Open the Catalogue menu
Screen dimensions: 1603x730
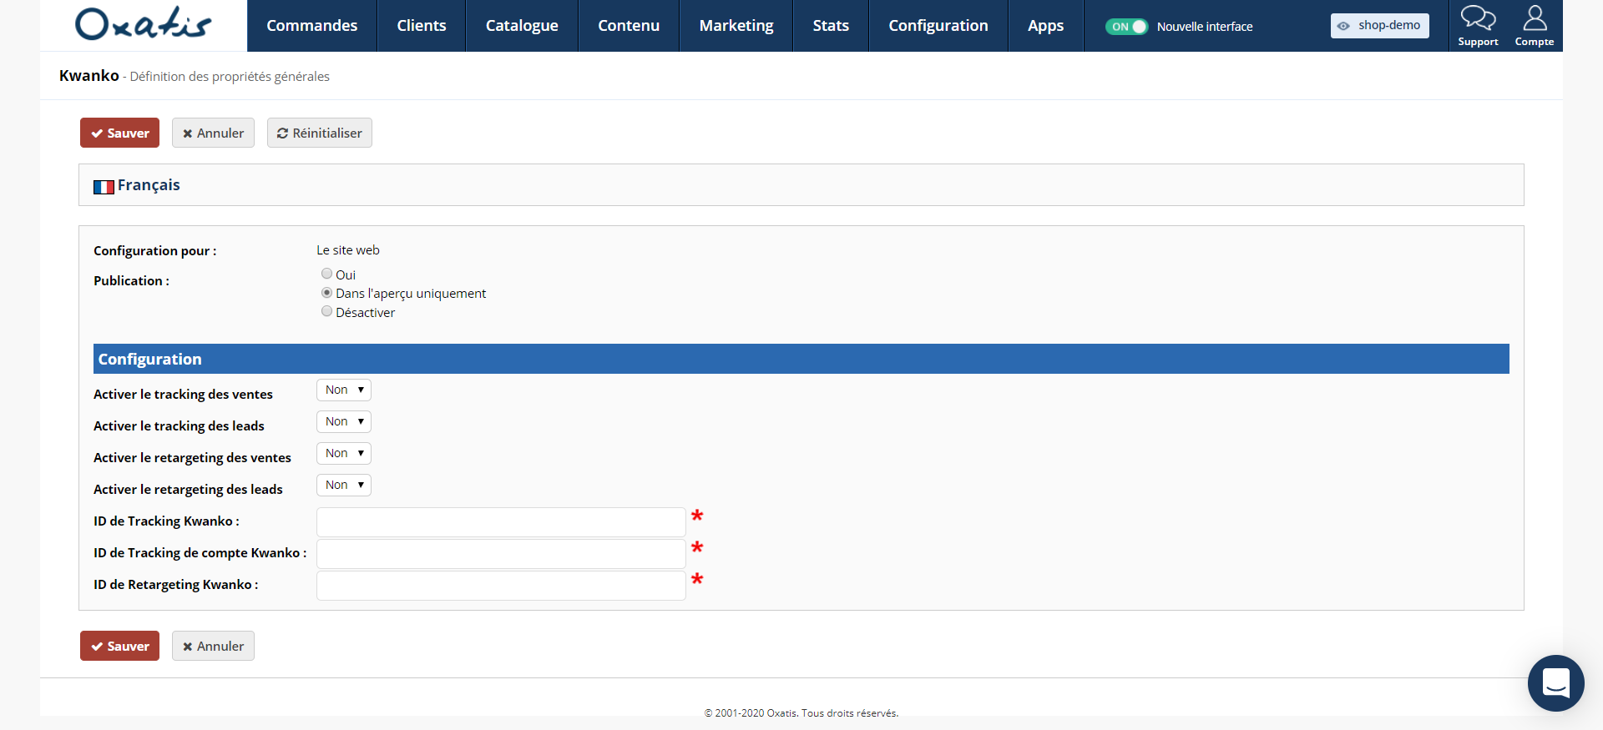(522, 26)
